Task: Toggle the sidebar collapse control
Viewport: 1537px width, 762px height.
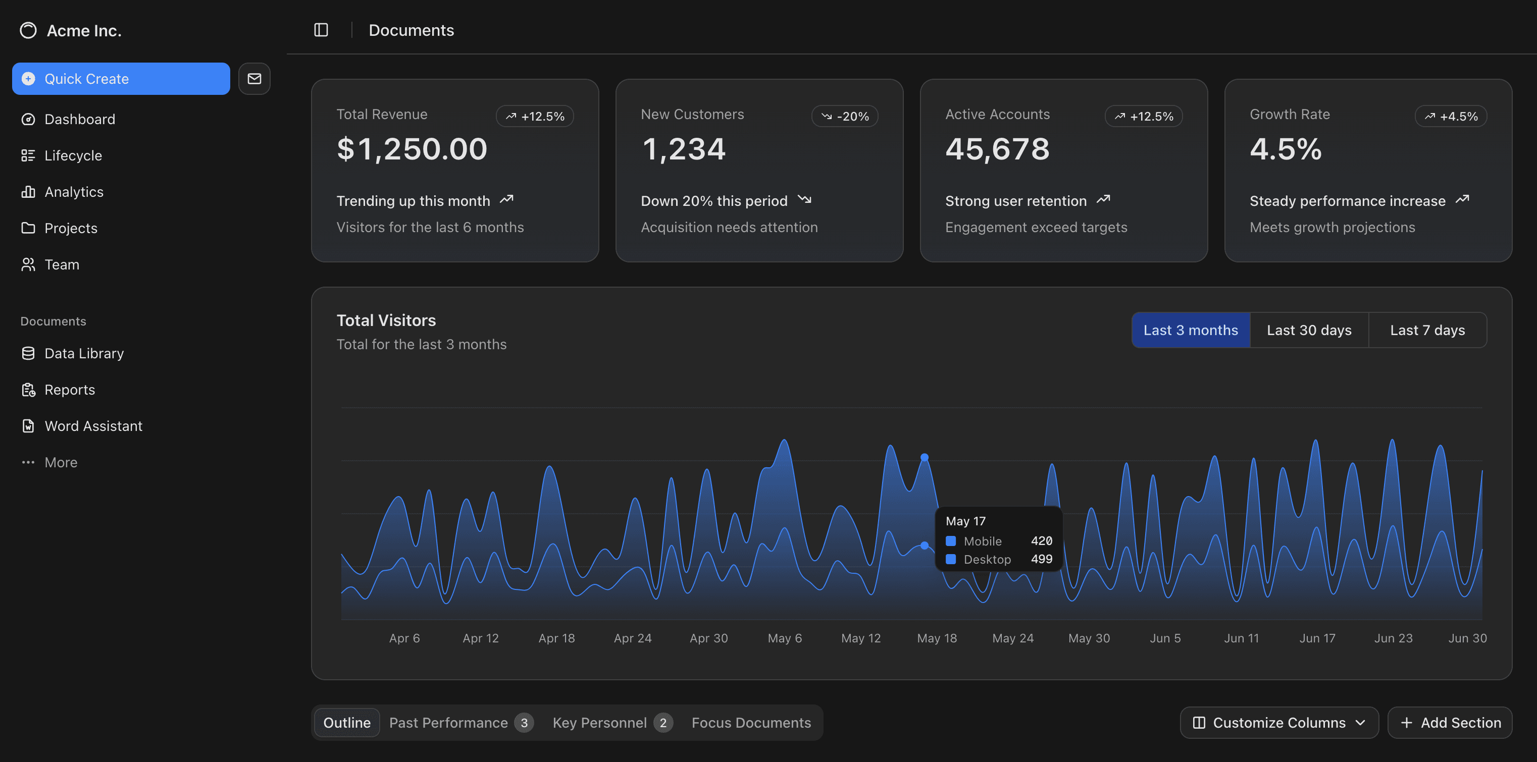Action: coord(321,30)
